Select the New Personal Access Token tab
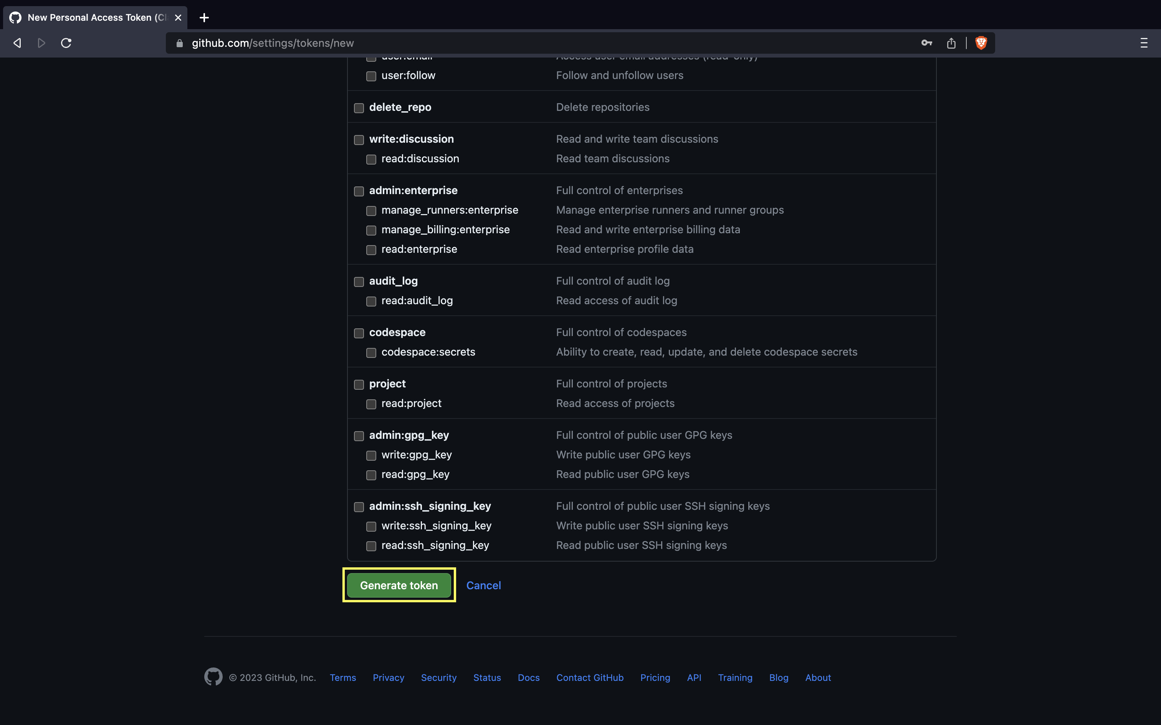Screen dimensions: 1161x725 (95, 18)
